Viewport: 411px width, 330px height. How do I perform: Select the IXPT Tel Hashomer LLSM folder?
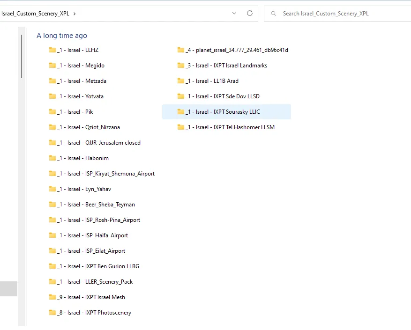[x=230, y=127]
